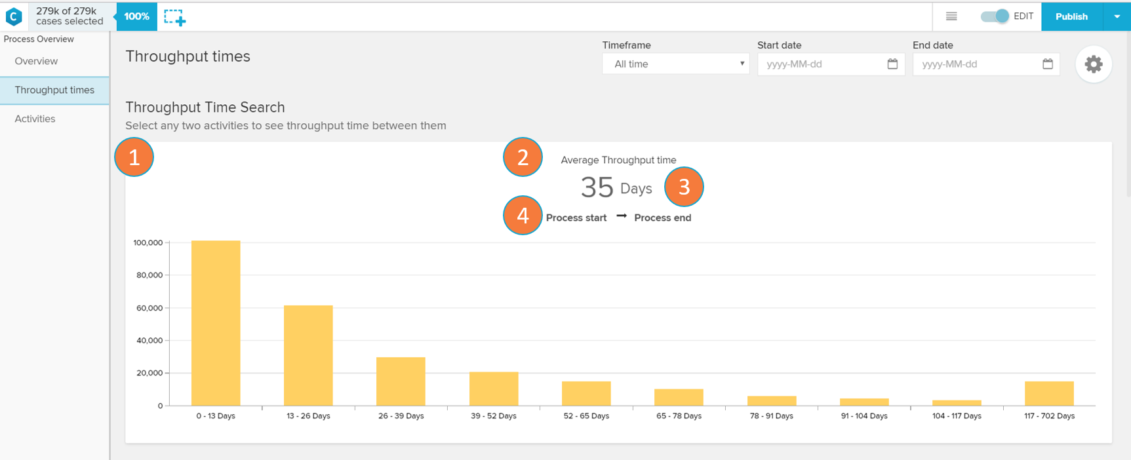1131x460 pixels.
Task: Open settings via the gear icon
Action: [1093, 64]
